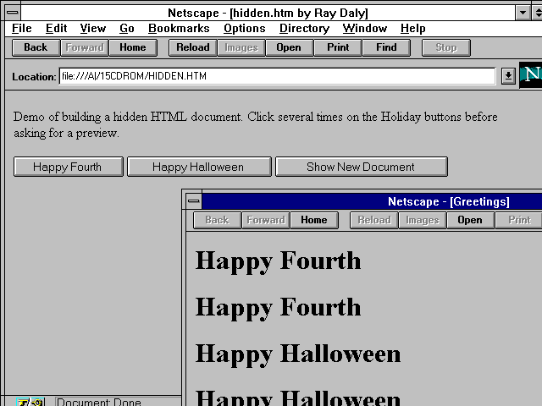Click the Location URL input field
This screenshot has width=542, height=406.
(277, 76)
